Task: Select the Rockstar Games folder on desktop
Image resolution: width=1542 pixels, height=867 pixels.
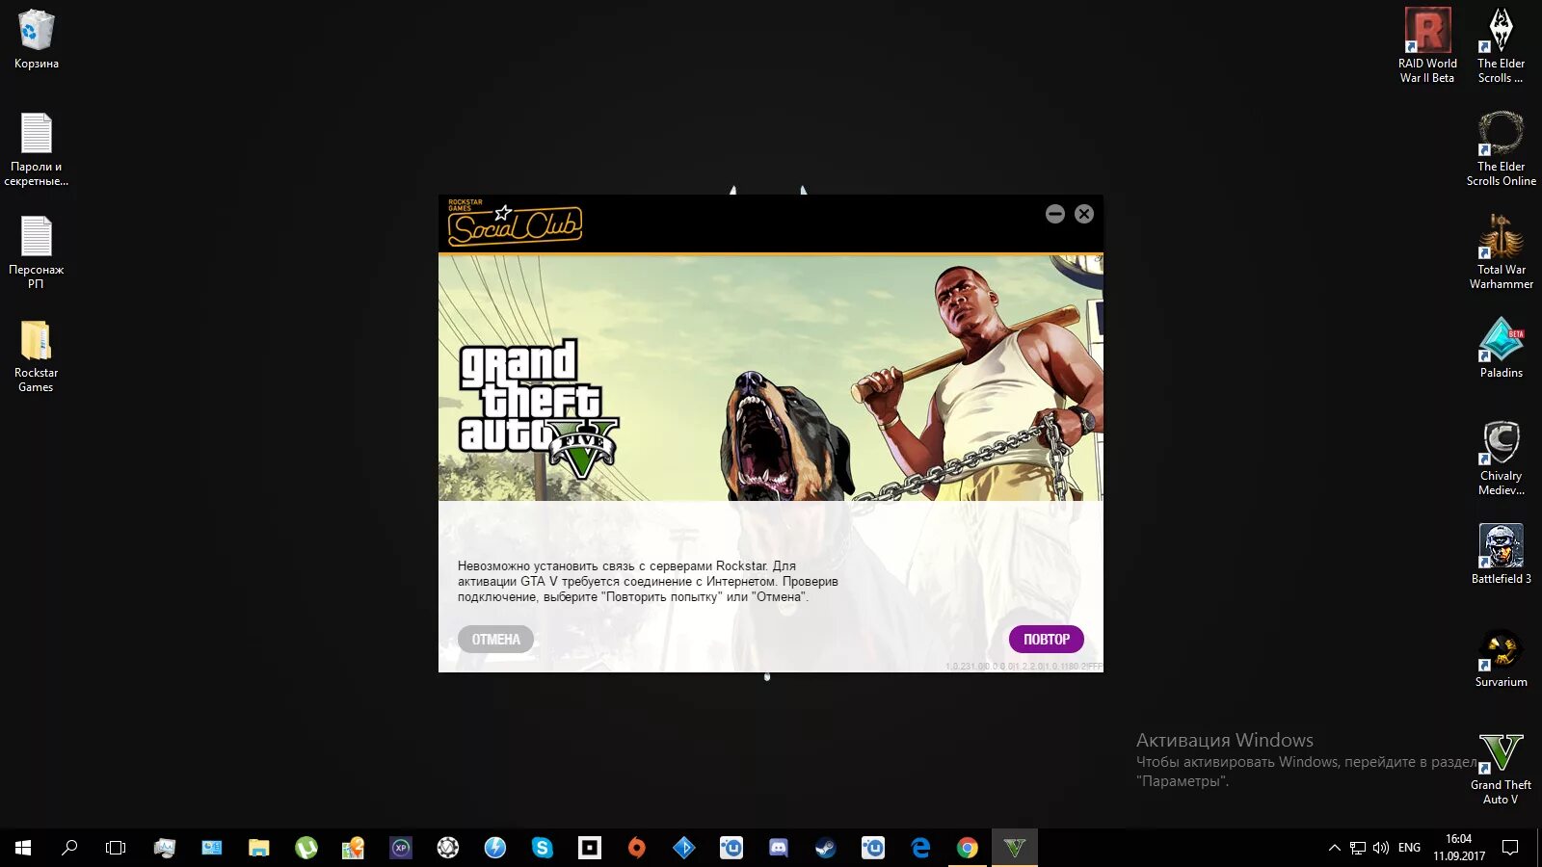Action: pyautogui.click(x=37, y=355)
